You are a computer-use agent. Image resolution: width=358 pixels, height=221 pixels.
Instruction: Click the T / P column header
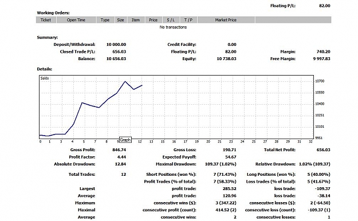pyautogui.click(x=188, y=20)
